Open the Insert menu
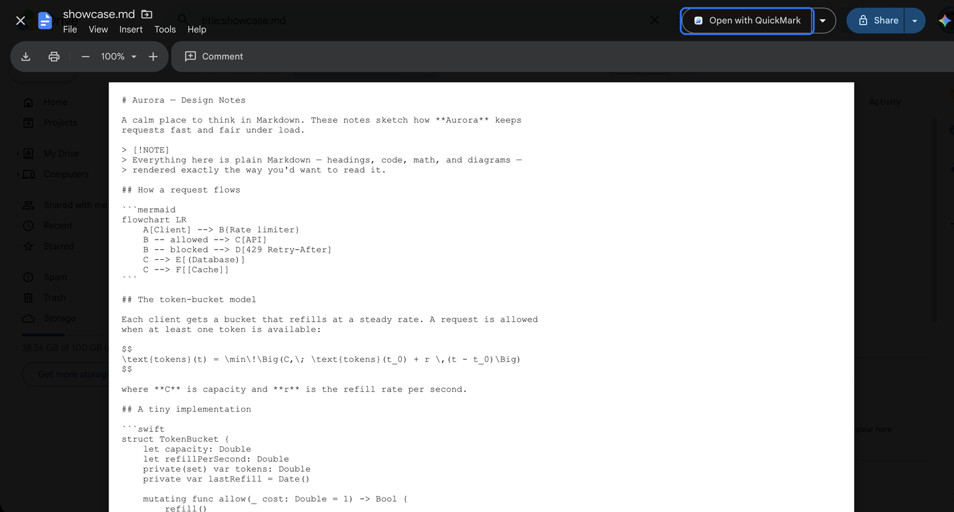Viewport: 954px width, 512px height. pos(131,29)
